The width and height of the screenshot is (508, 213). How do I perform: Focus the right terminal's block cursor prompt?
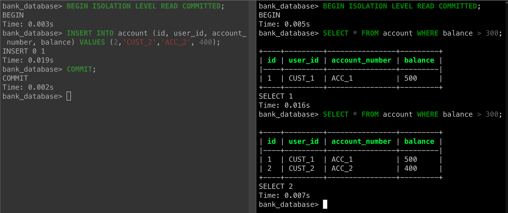(325, 205)
